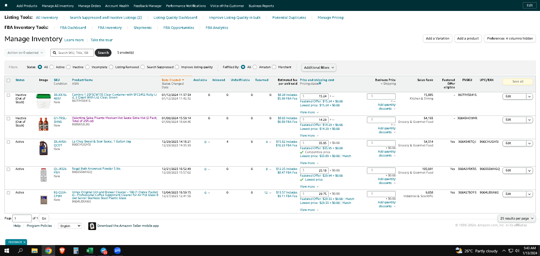Open the Cambro container product thumbnail
The image size is (540, 256).
(44, 101)
